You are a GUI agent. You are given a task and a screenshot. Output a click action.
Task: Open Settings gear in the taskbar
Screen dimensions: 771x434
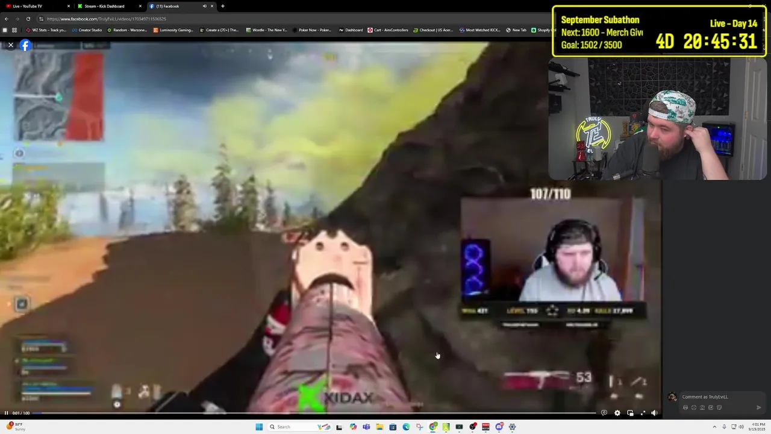513,427
